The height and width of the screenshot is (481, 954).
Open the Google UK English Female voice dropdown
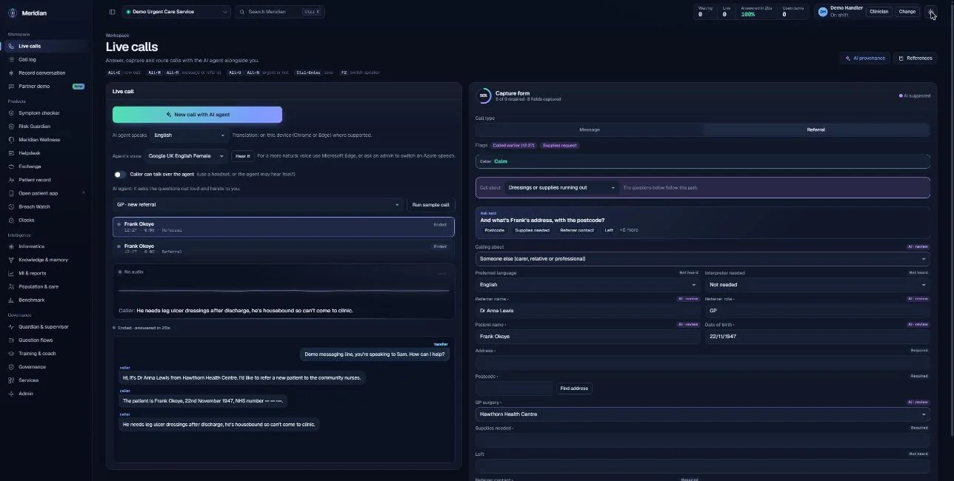click(186, 156)
